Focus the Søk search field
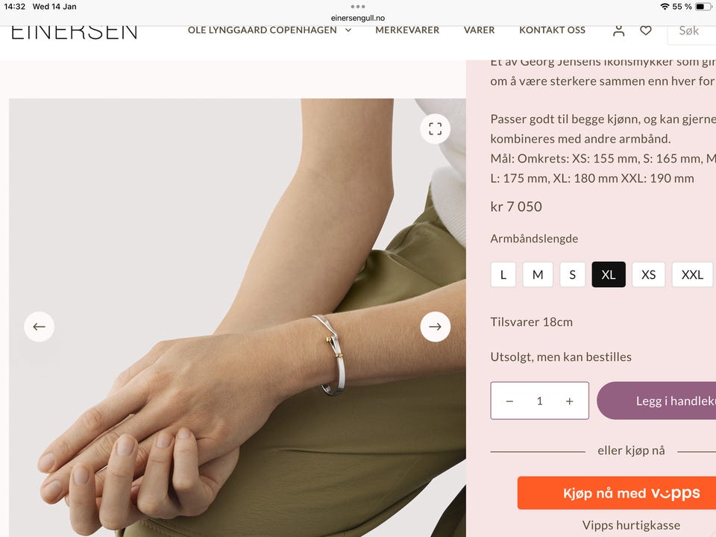 pos(692,31)
